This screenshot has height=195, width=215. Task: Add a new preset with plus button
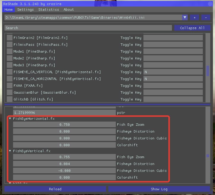point(195,18)
